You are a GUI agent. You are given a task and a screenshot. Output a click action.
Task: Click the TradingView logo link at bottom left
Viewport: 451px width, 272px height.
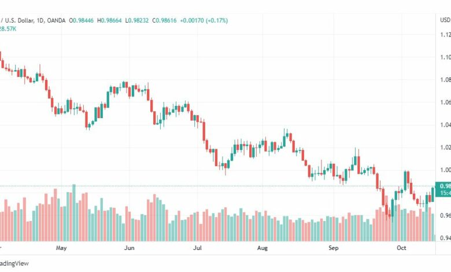click(14, 263)
